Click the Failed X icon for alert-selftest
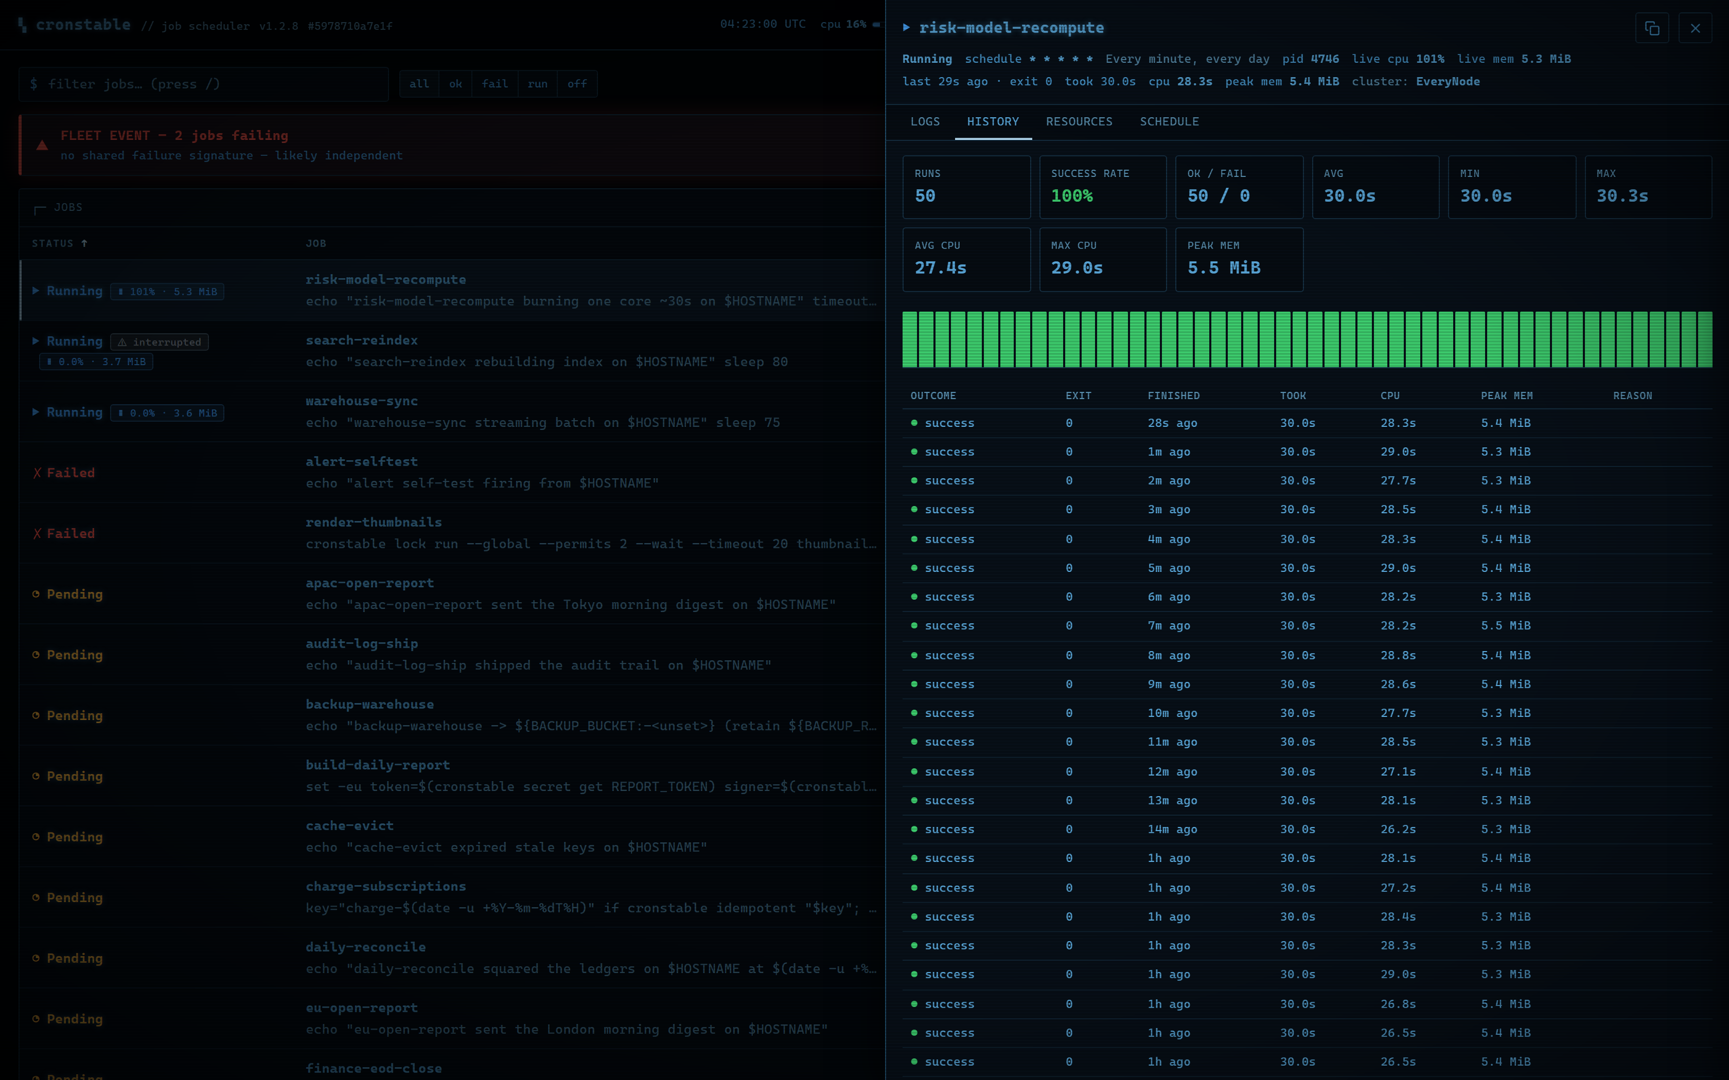This screenshot has width=1729, height=1080. coord(37,473)
